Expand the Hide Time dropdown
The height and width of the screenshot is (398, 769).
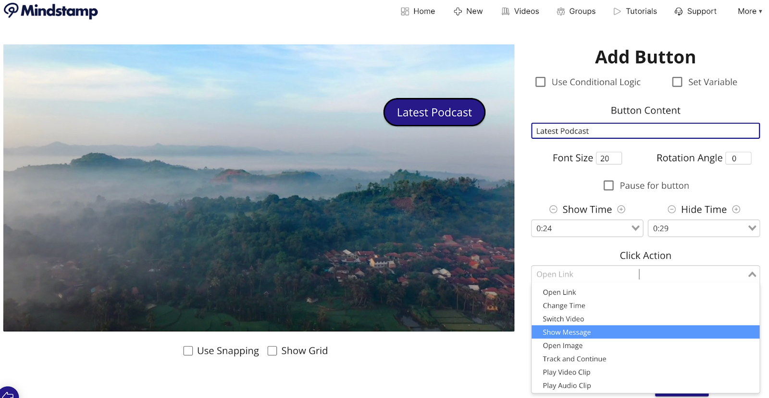coord(704,229)
